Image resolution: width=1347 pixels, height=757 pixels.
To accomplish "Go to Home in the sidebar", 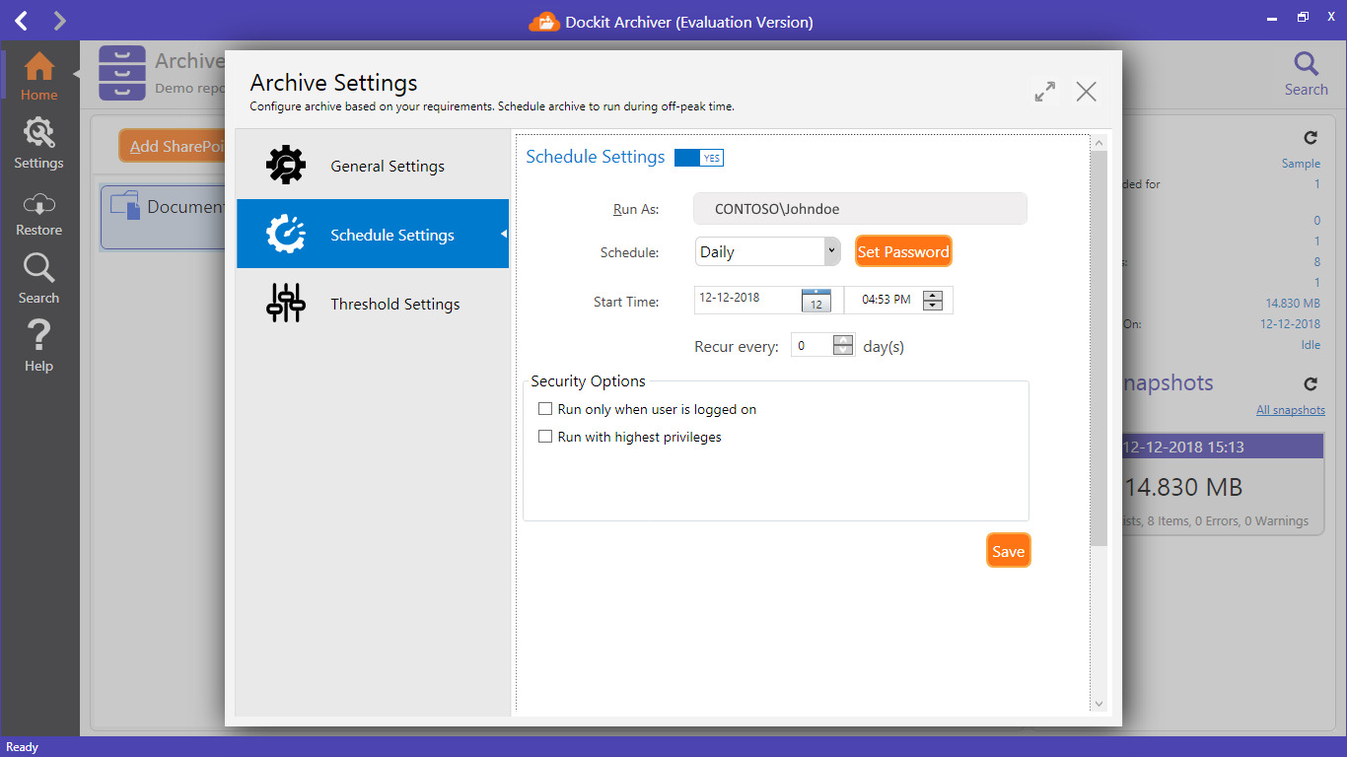I will coord(38,76).
